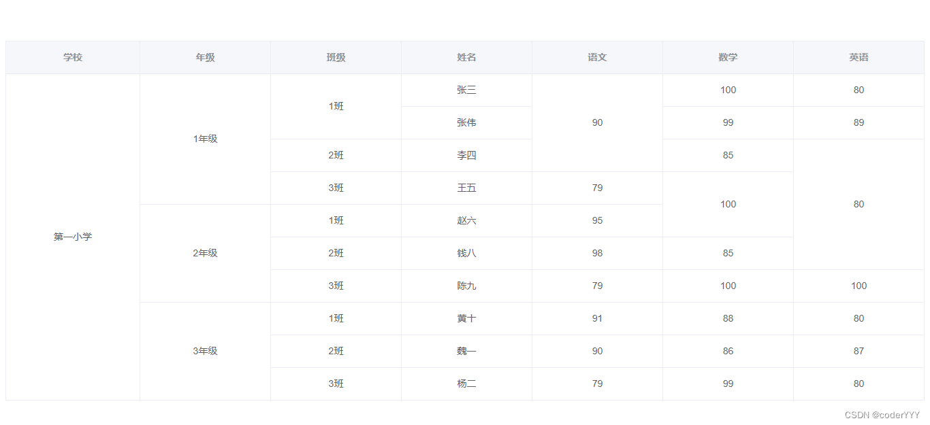Select the merged 2年级 grade cell

tap(205, 253)
